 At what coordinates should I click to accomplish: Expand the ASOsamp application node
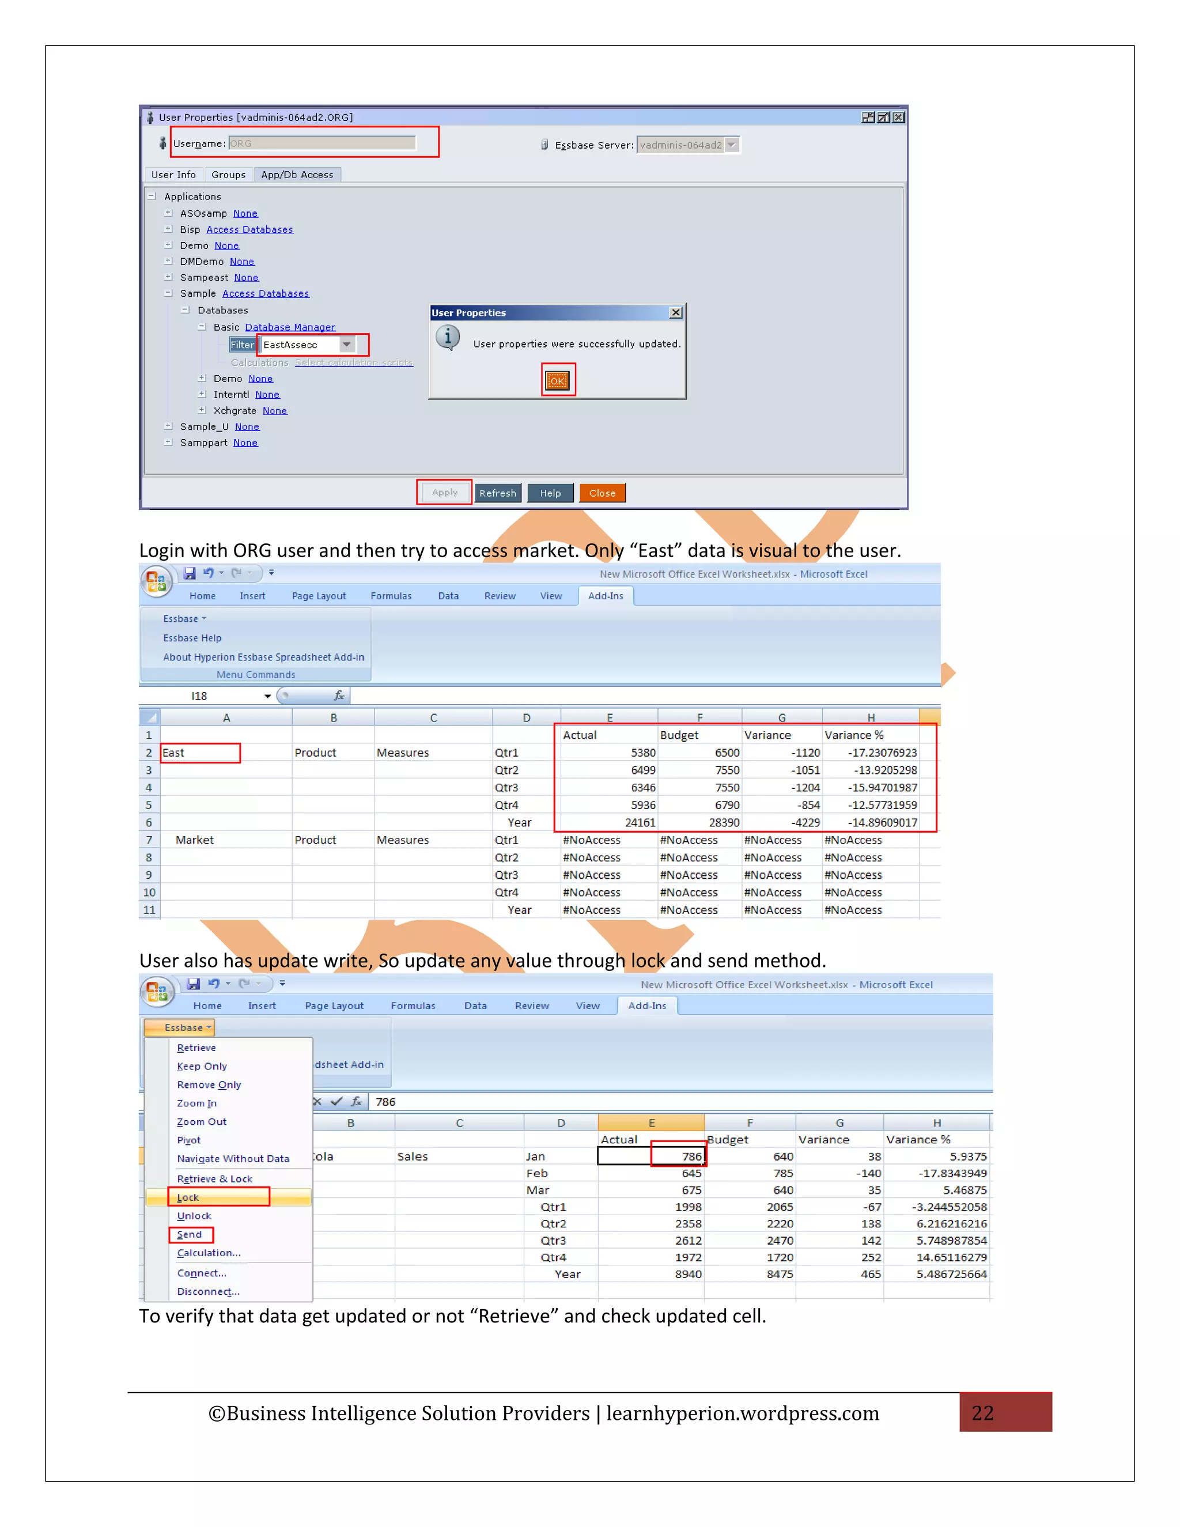pyautogui.click(x=168, y=213)
